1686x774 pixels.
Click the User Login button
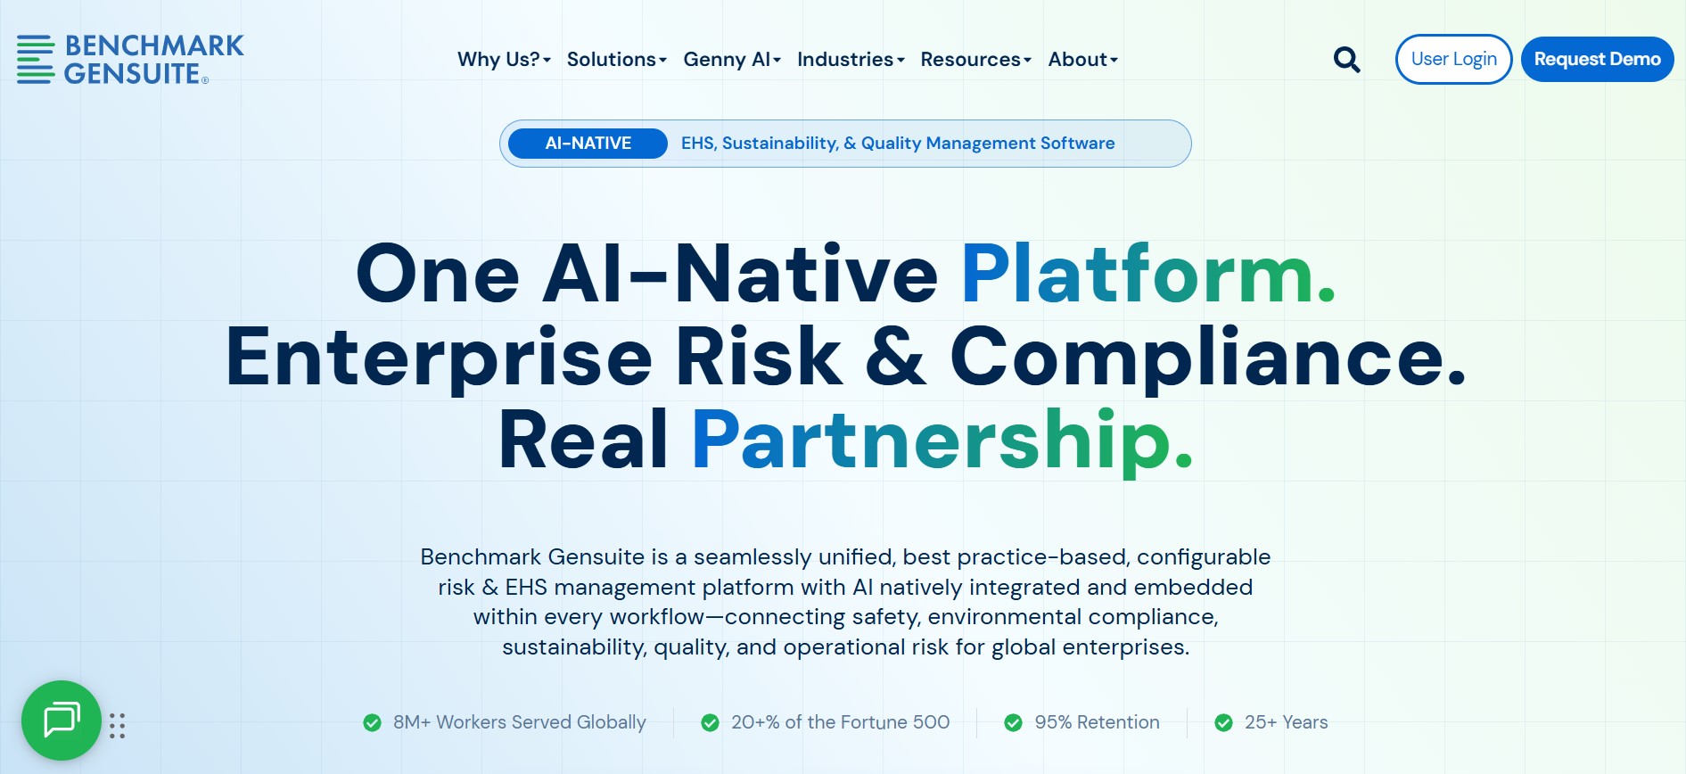1453,59
